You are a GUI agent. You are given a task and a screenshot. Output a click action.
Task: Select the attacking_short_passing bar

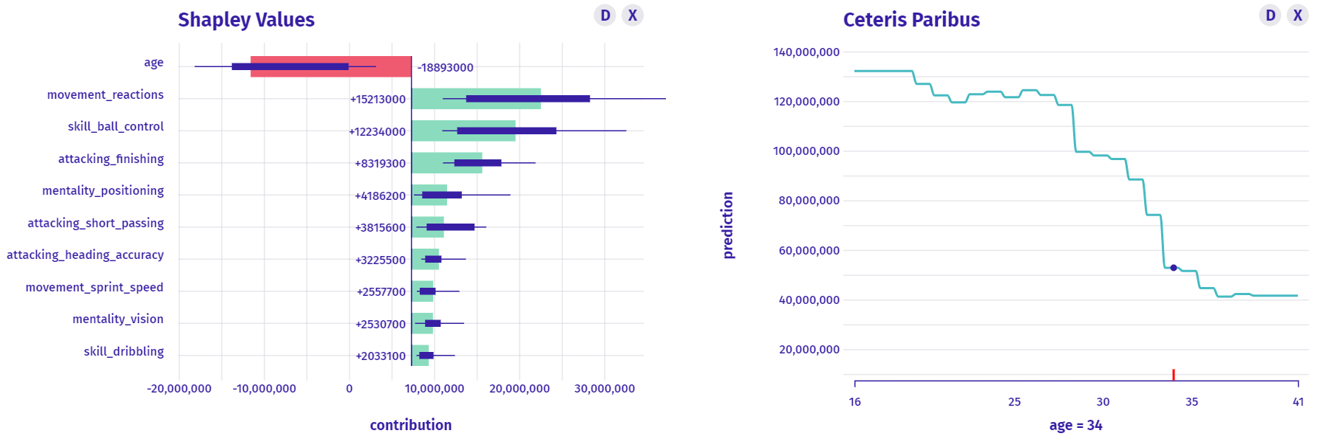(428, 227)
